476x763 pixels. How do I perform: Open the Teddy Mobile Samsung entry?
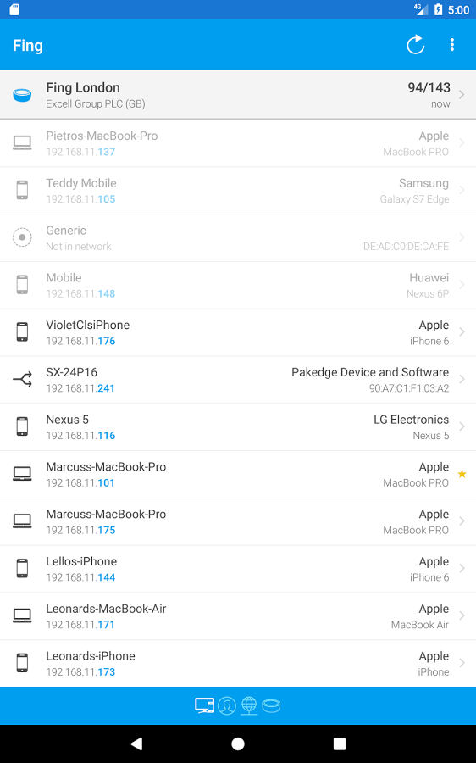238,191
